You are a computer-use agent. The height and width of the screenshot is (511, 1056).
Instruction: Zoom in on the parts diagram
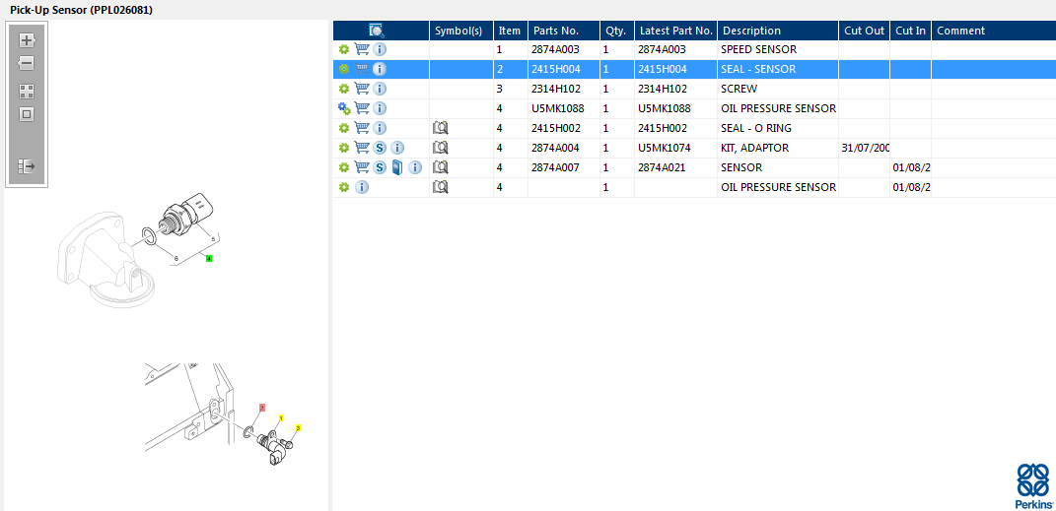pyautogui.click(x=27, y=40)
